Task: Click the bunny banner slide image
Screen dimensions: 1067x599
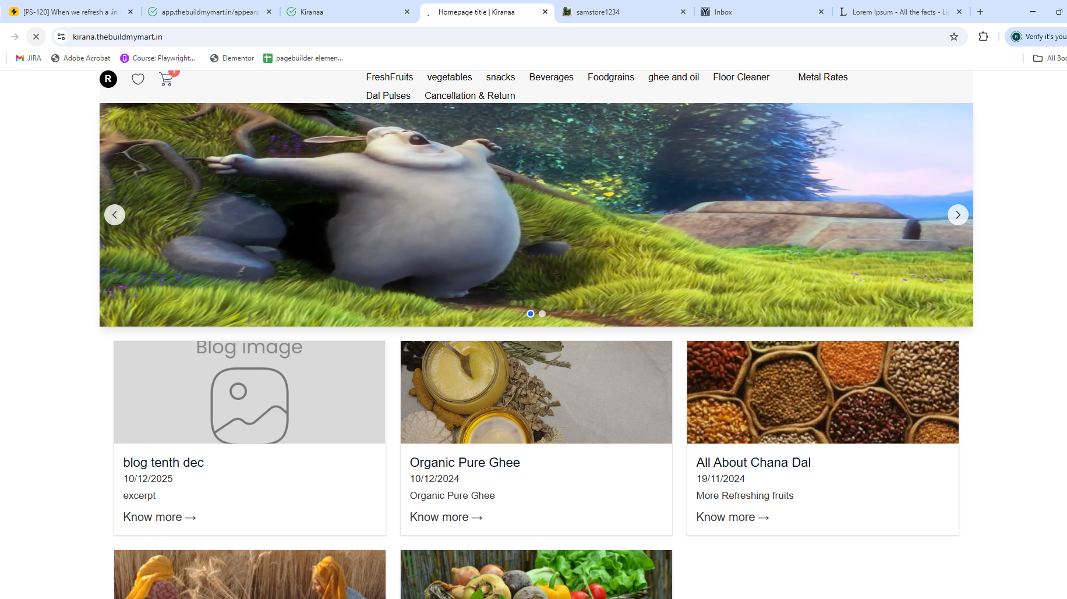Action: 536,215
